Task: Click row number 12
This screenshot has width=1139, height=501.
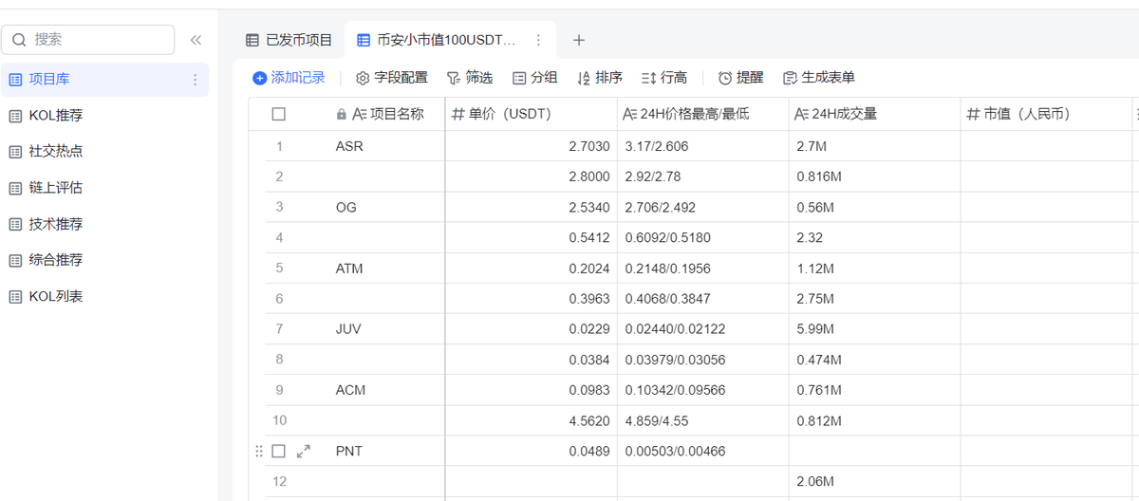Action: coord(279,481)
